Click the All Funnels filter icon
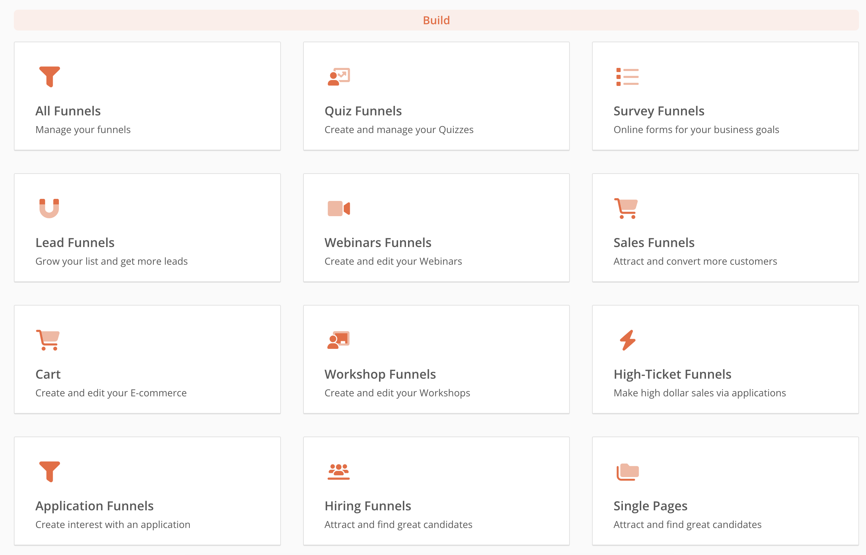 [x=49, y=77]
